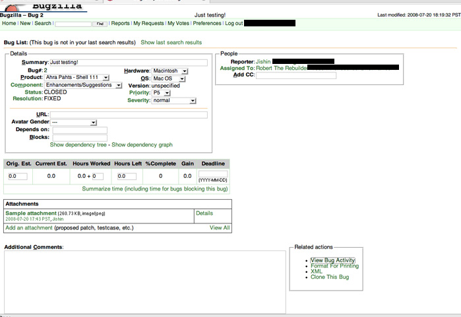Click the Priority label link
The width and height of the screenshot is (461, 317).
click(140, 93)
